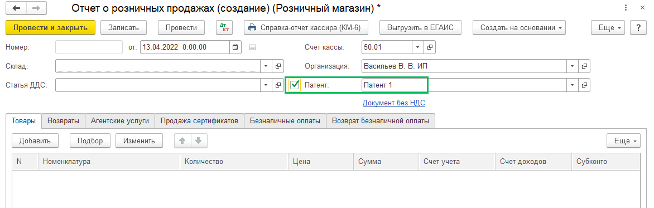Switch to the Безналичные оплаты tab
This screenshot has height=208, width=654.
point(285,121)
